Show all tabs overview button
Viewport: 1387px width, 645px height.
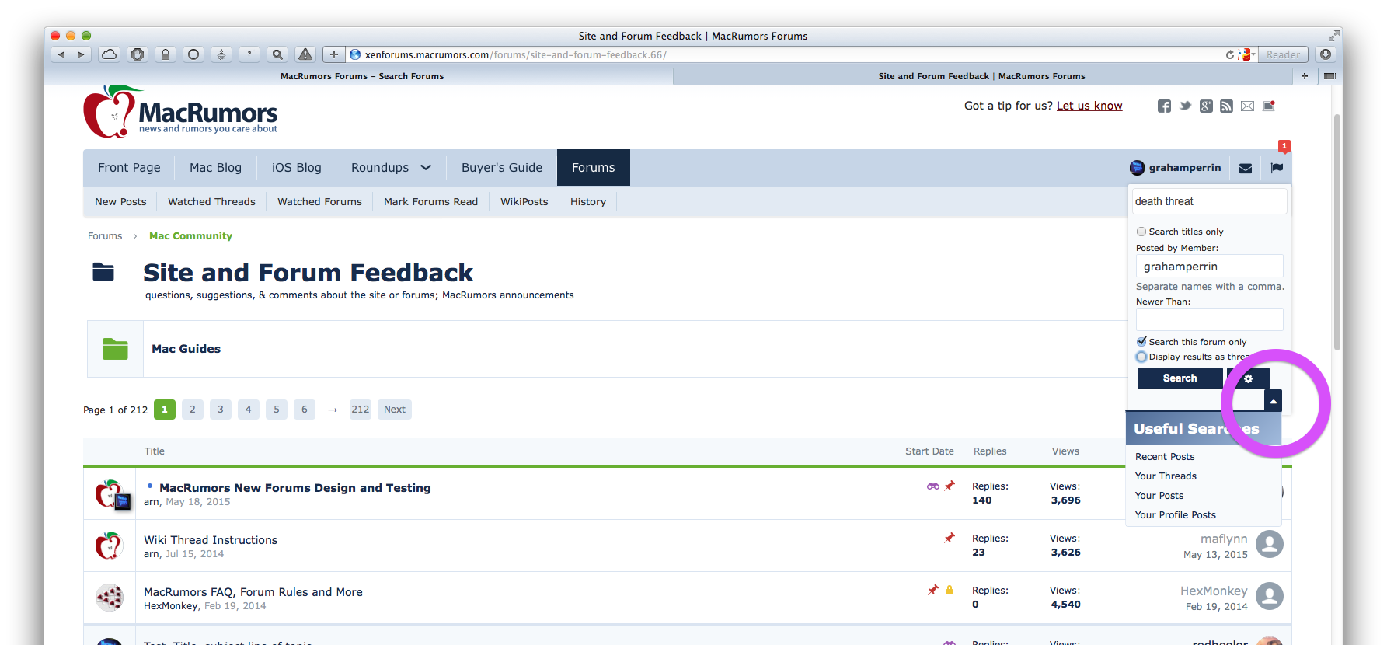1329,75
